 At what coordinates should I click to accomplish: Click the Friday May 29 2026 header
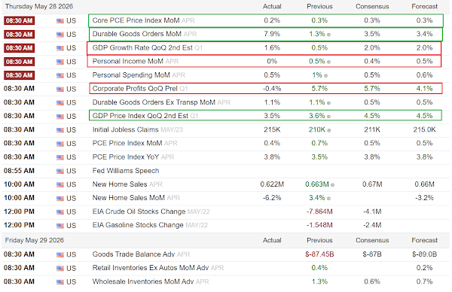[35, 240]
